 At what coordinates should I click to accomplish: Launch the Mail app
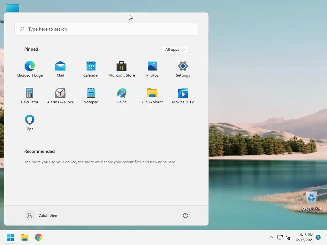click(60, 69)
